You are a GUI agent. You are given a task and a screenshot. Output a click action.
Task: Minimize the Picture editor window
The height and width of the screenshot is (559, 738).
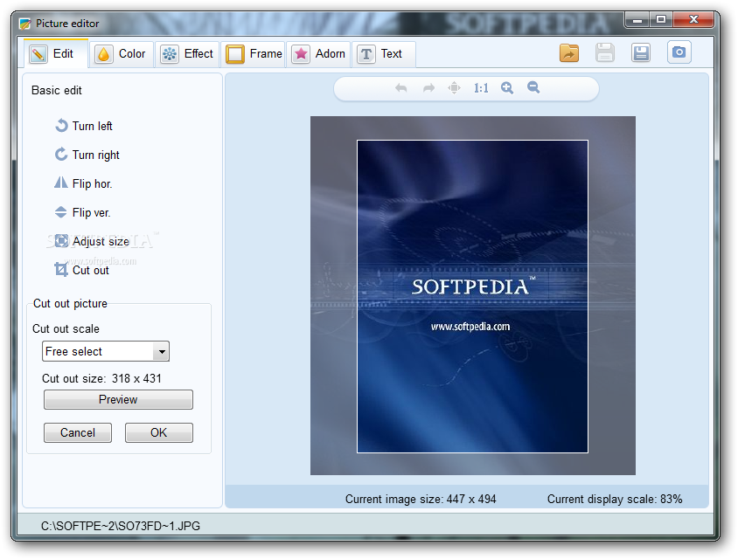[x=637, y=20]
